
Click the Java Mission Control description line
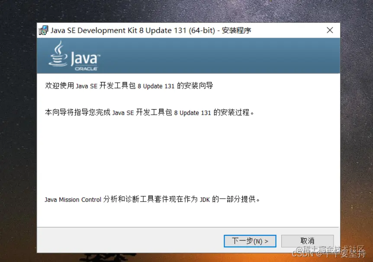[x=152, y=199]
